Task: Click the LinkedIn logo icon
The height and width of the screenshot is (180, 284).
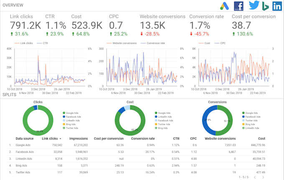Action: 277,6
